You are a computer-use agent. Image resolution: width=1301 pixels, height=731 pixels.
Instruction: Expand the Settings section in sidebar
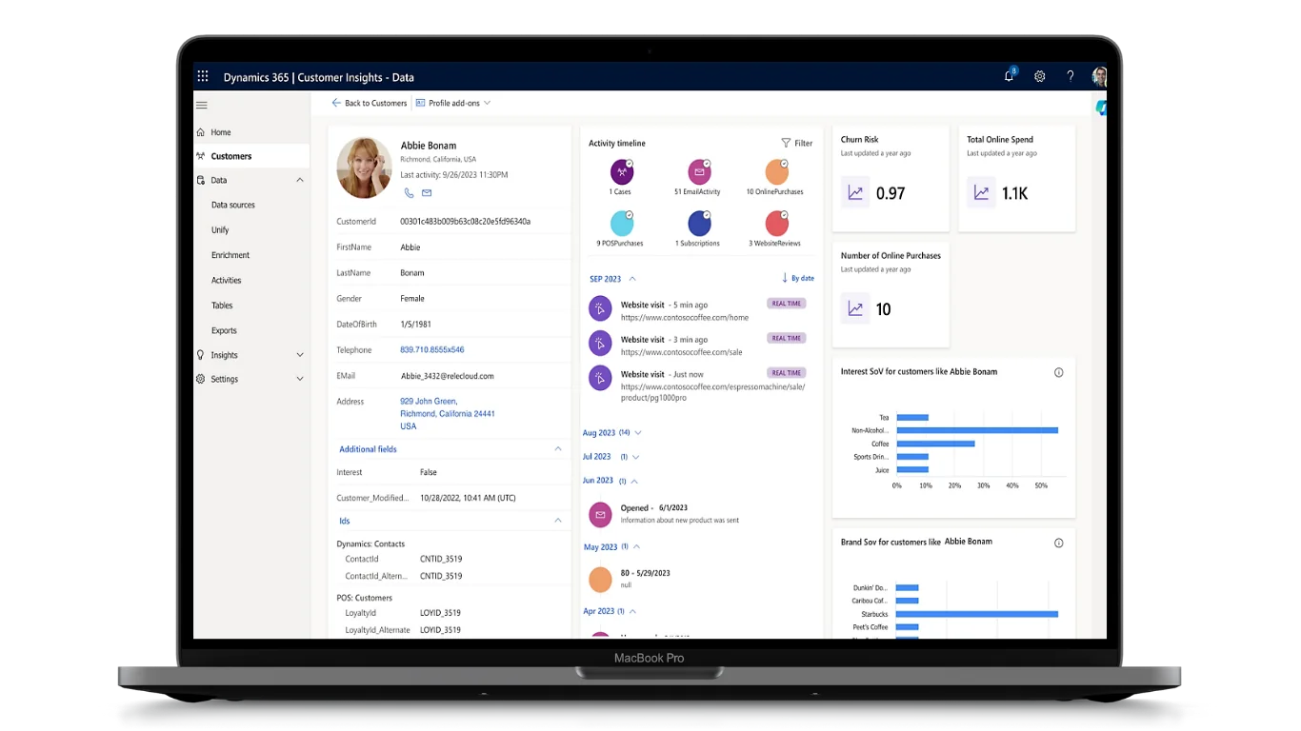click(x=299, y=379)
